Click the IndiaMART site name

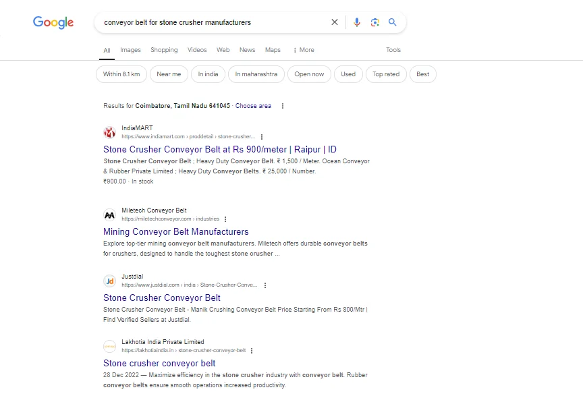[137, 128]
